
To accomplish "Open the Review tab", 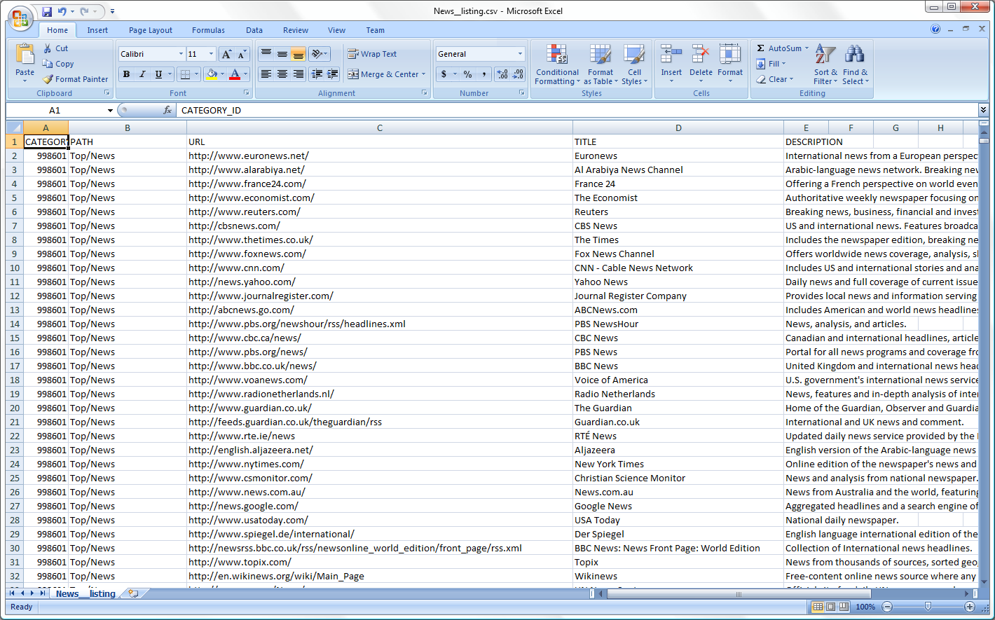I will tap(296, 30).
